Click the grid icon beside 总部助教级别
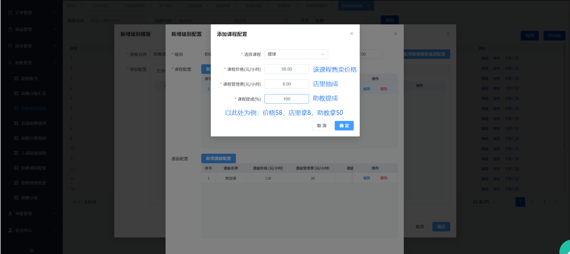This screenshot has height=254, width=570. pyautogui.click(x=16, y=123)
